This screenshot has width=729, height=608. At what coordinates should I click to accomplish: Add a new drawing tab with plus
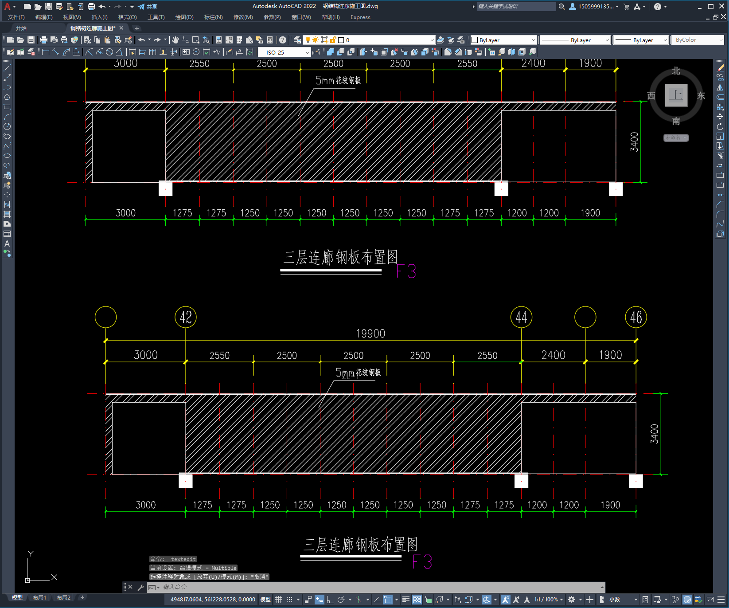[x=136, y=28]
